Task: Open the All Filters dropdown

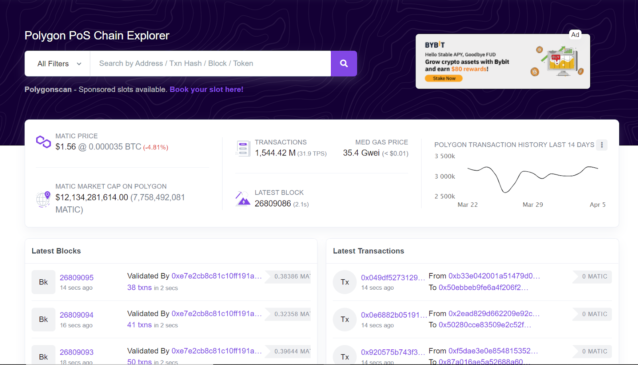Action: tap(58, 63)
